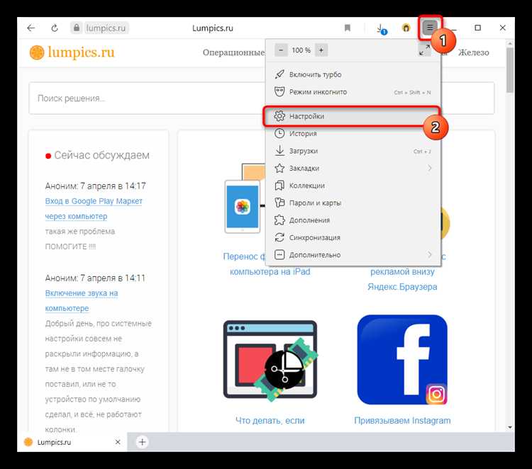Switch to the Lumpics.ru tab
The width and height of the screenshot is (532, 469).
[x=72, y=442]
